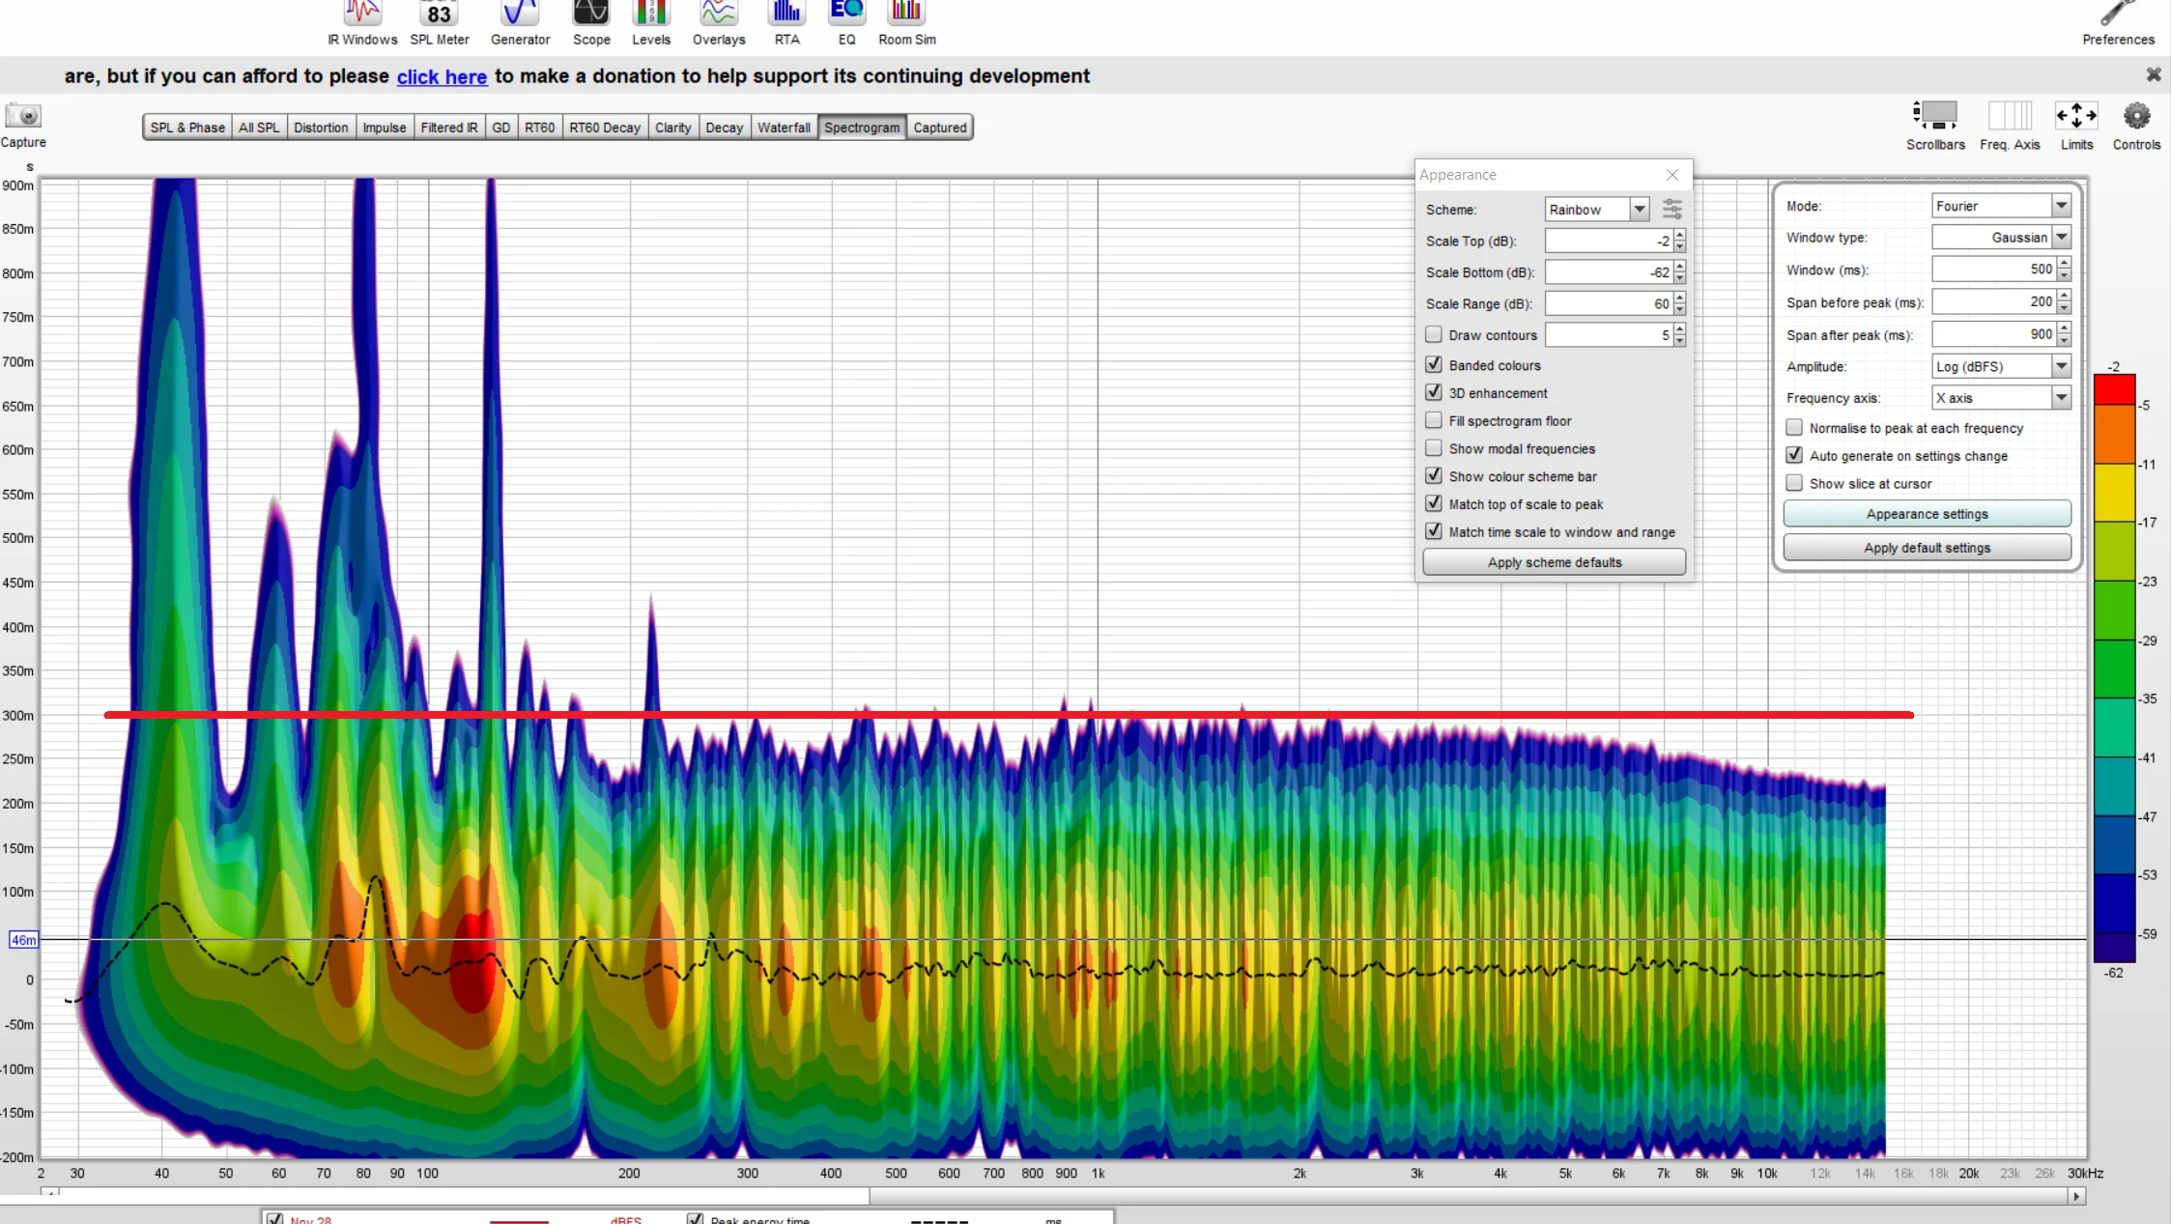Click Appearance settings button
This screenshot has height=1224, width=2171.
(1928, 514)
